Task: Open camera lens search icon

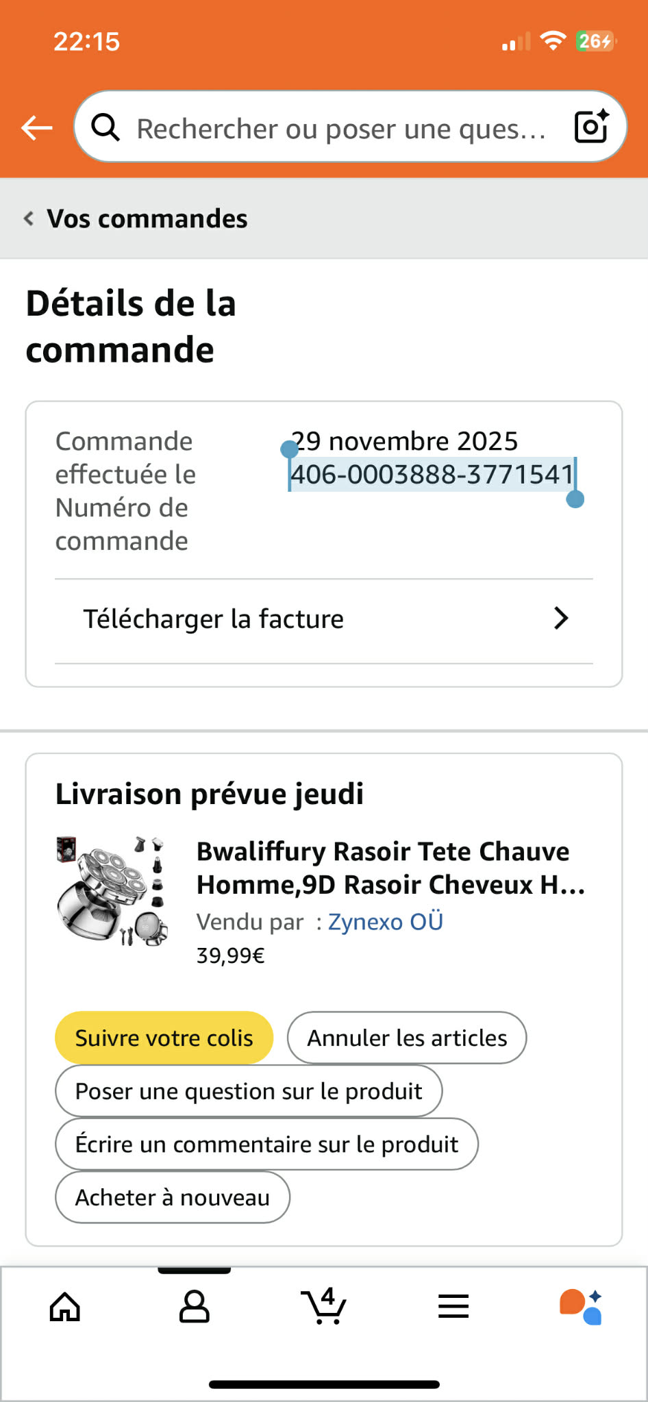Action: (592, 126)
